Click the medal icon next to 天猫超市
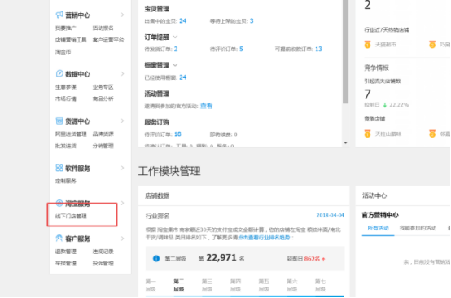 click(x=367, y=44)
